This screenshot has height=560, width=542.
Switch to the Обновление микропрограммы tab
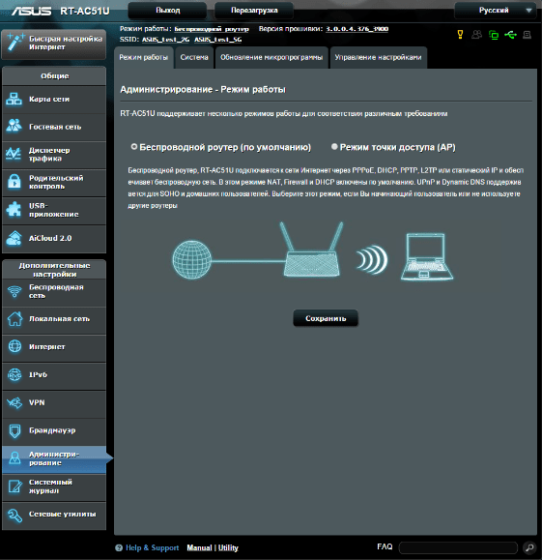[271, 57]
